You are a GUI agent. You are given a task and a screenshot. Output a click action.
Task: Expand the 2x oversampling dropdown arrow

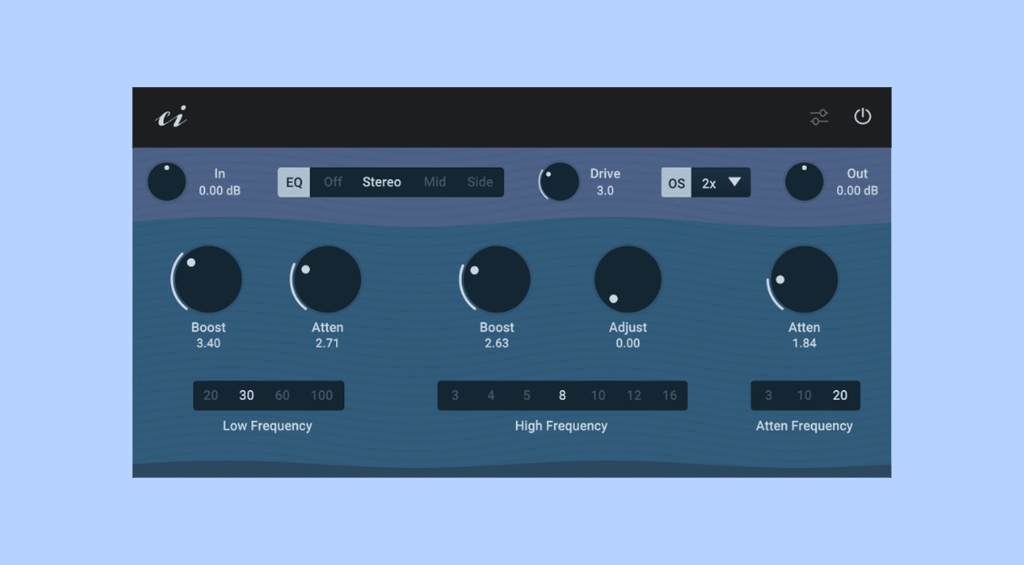(734, 181)
